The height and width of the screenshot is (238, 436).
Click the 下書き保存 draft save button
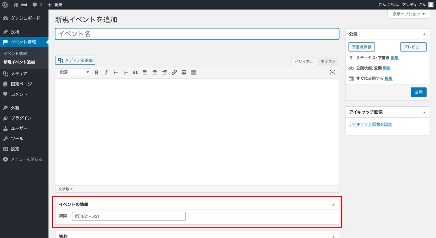[x=361, y=47]
